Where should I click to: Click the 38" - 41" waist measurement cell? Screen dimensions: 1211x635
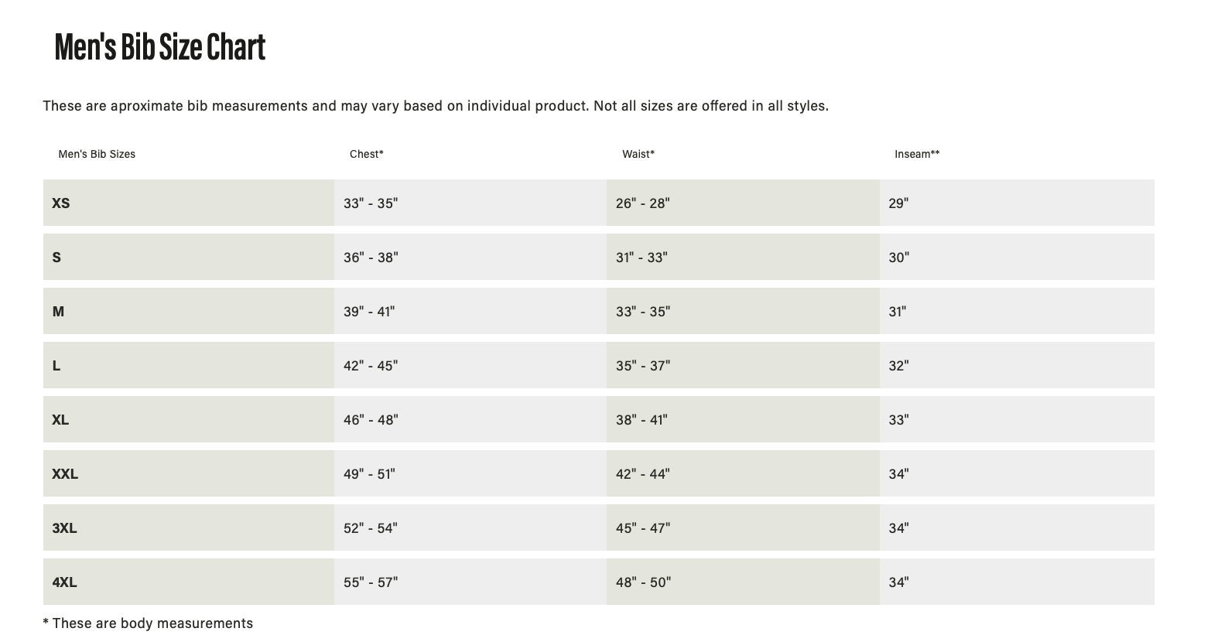pyautogui.click(x=641, y=420)
